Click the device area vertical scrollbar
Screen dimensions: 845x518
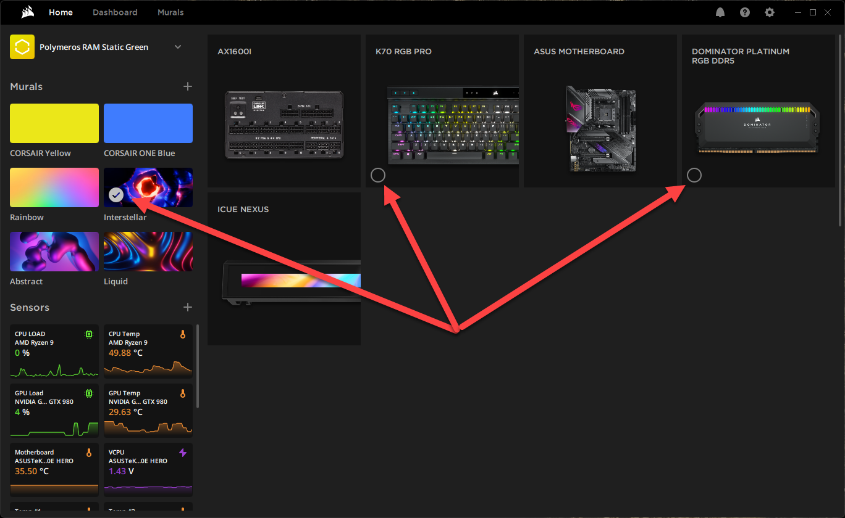pyautogui.click(x=840, y=129)
